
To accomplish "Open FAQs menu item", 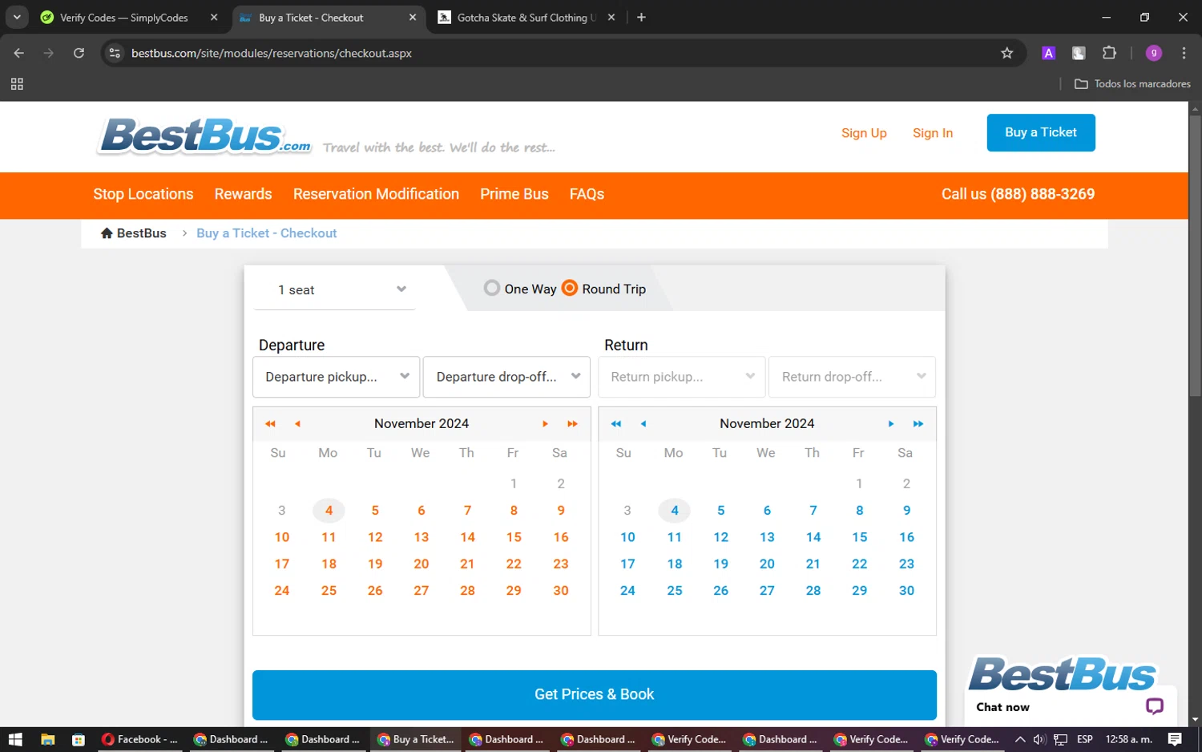I will coord(587,194).
